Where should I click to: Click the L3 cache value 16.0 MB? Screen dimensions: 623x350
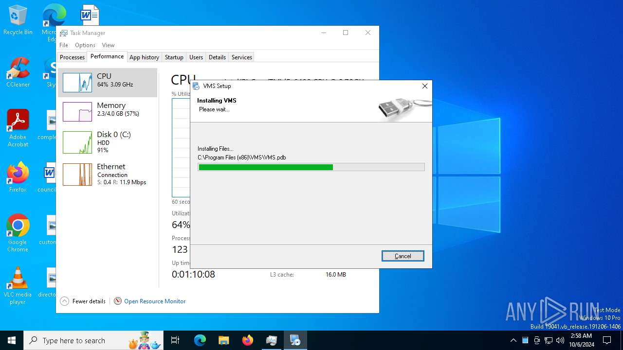coord(336,275)
